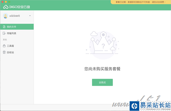
Task: Click the 工具箱 toolbox icon
Action: pos(4,46)
